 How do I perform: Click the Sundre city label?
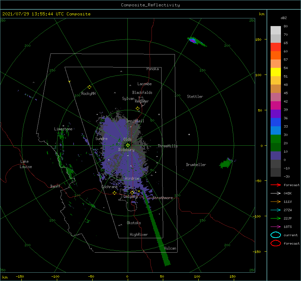click(x=101, y=138)
